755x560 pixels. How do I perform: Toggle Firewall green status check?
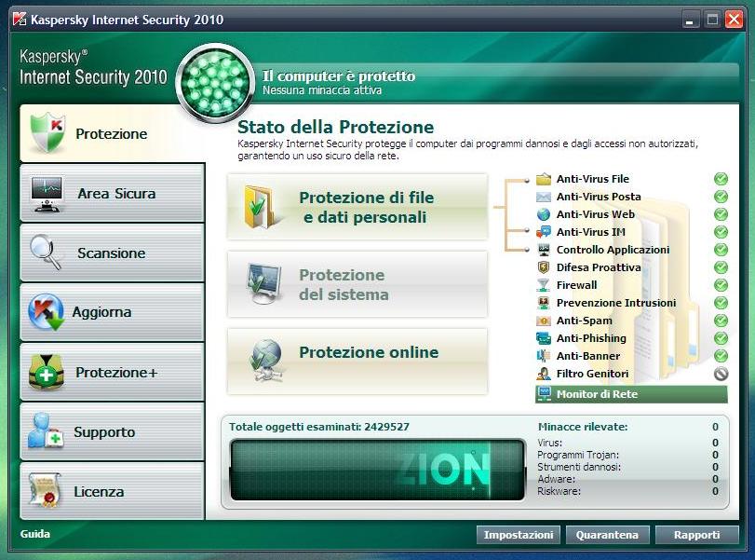(x=721, y=285)
